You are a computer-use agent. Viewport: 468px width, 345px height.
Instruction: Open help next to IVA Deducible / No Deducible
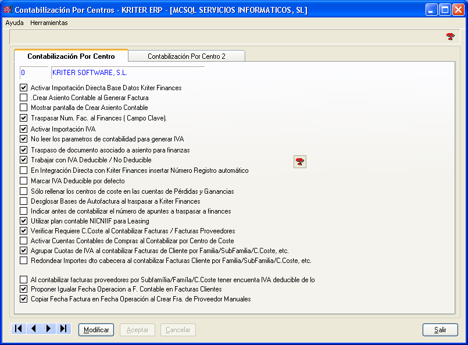point(300,162)
